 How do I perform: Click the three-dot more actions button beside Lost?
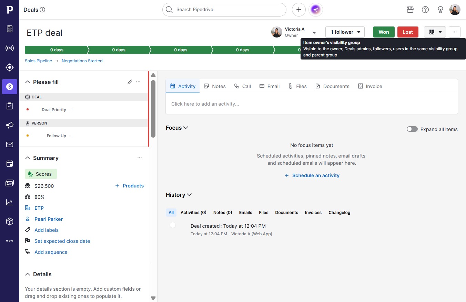point(455,32)
